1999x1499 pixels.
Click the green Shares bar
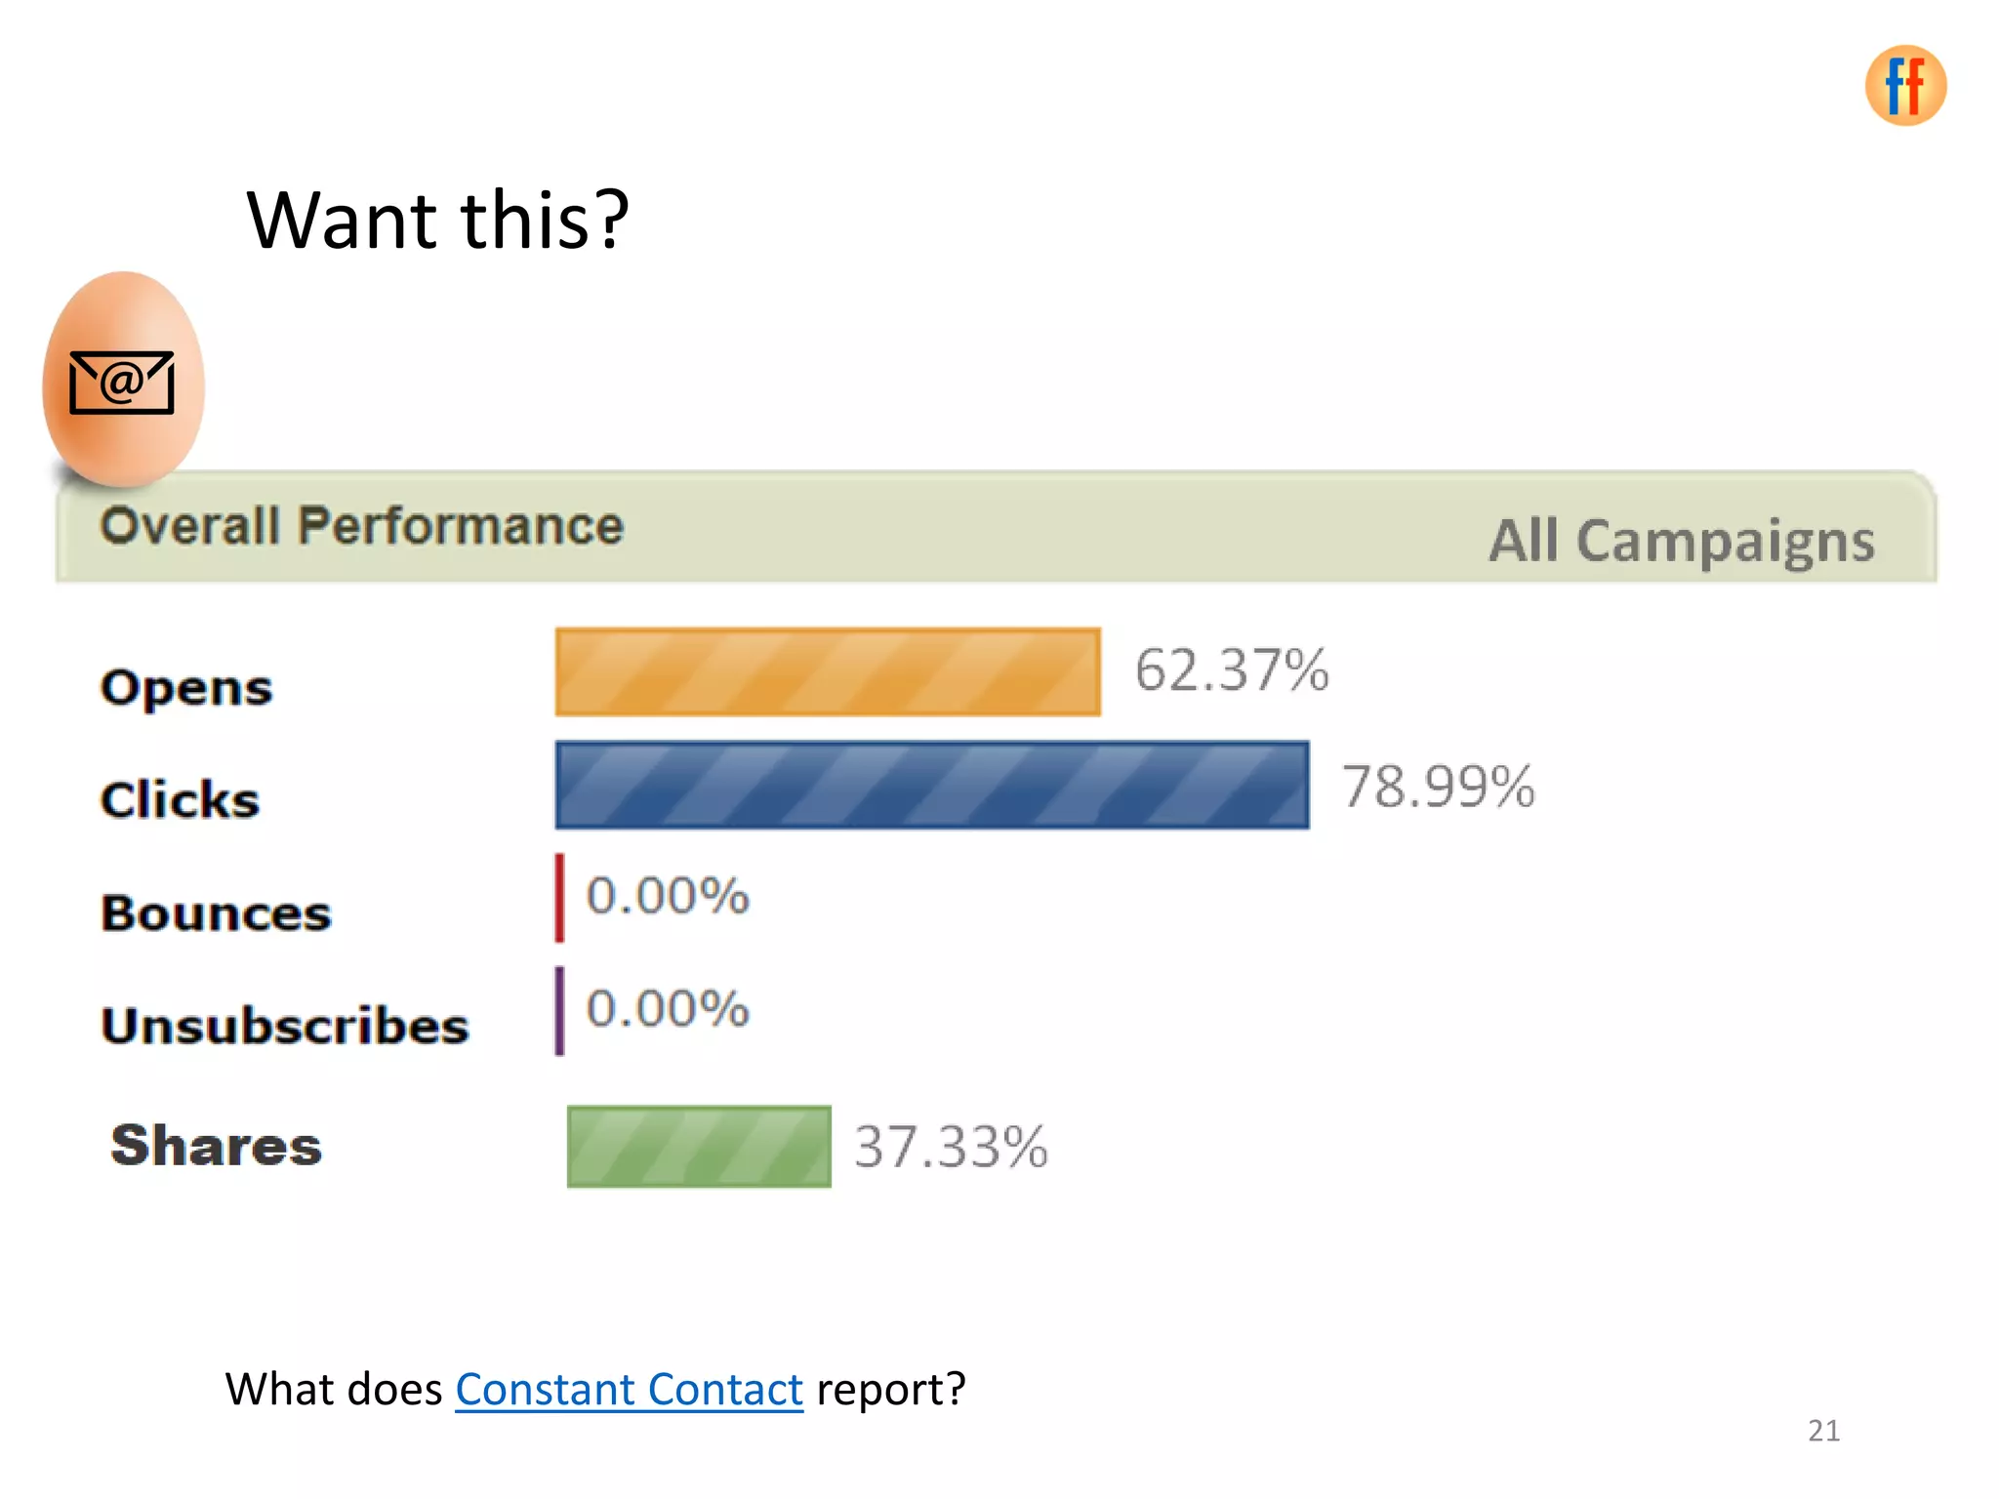699,1147
